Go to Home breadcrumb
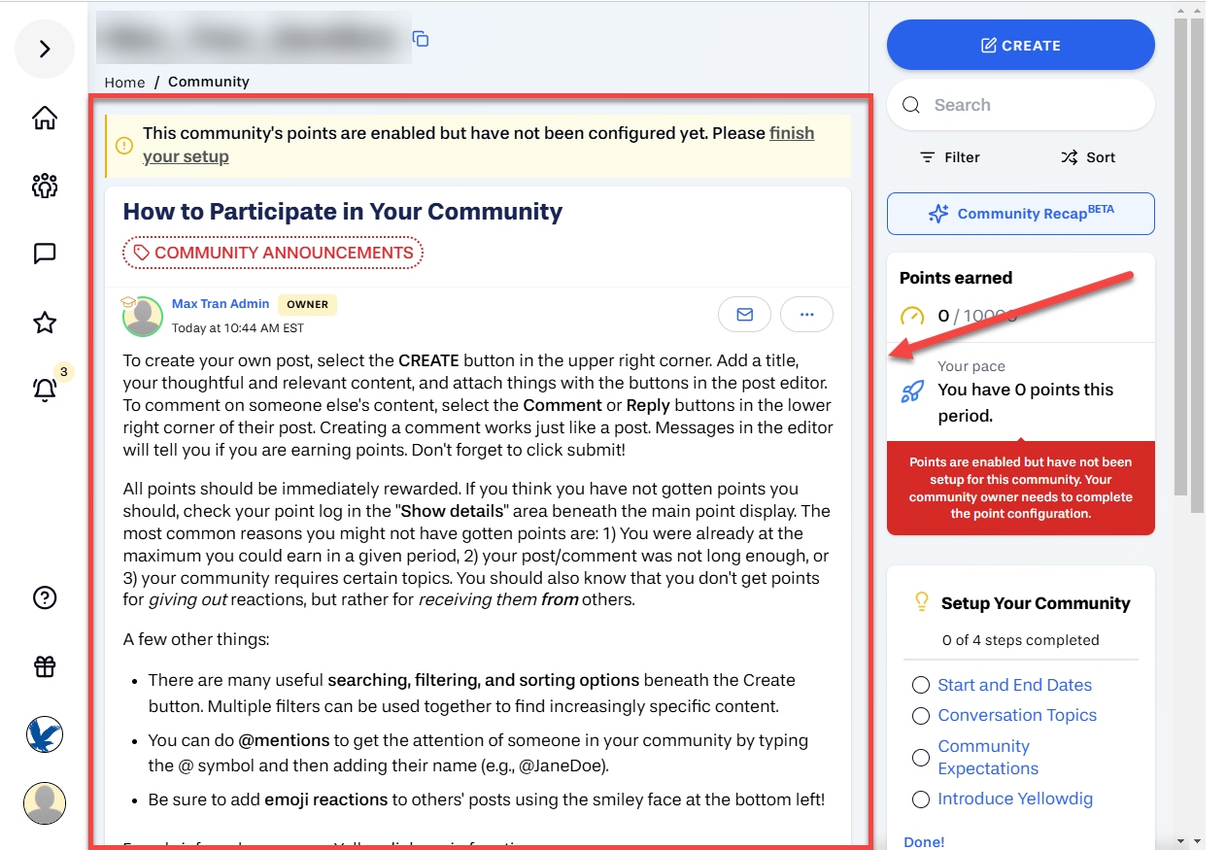The height and width of the screenshot is (850, 1226). [x=124, y=83]
